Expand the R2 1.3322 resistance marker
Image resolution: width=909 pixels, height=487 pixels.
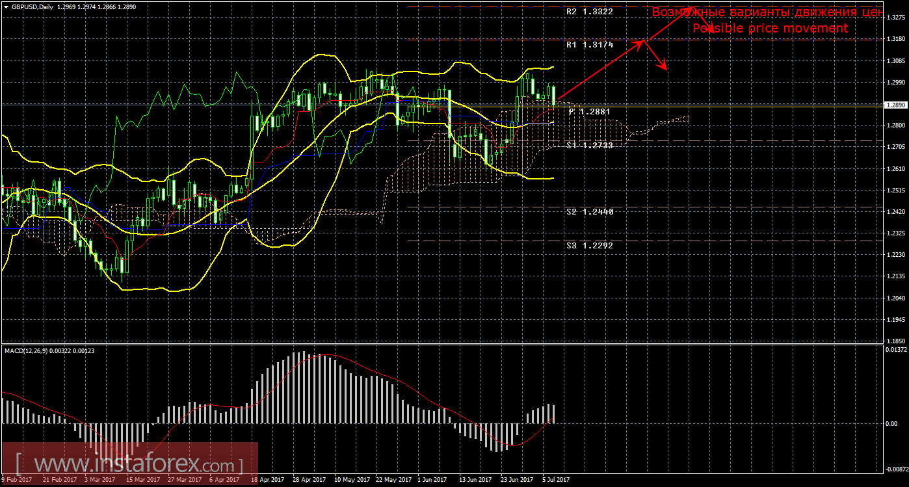[588, 11]
